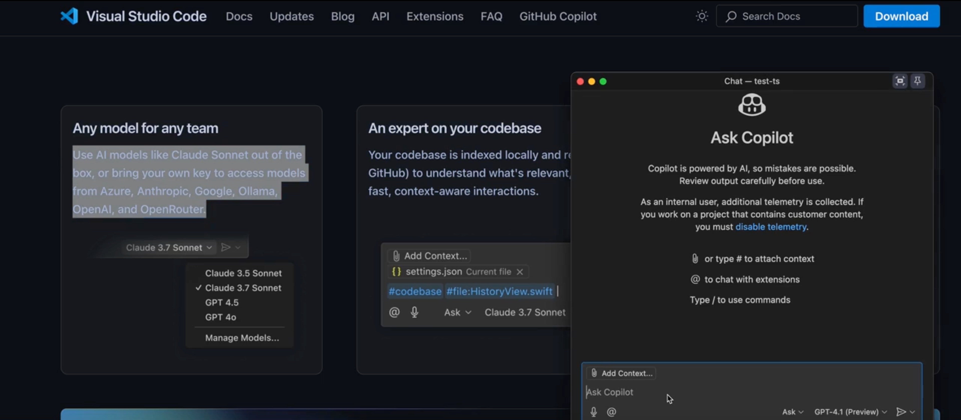Screen dimensions: 961x420
Task: Open the Blog nav item
Action: pos(342,16)
